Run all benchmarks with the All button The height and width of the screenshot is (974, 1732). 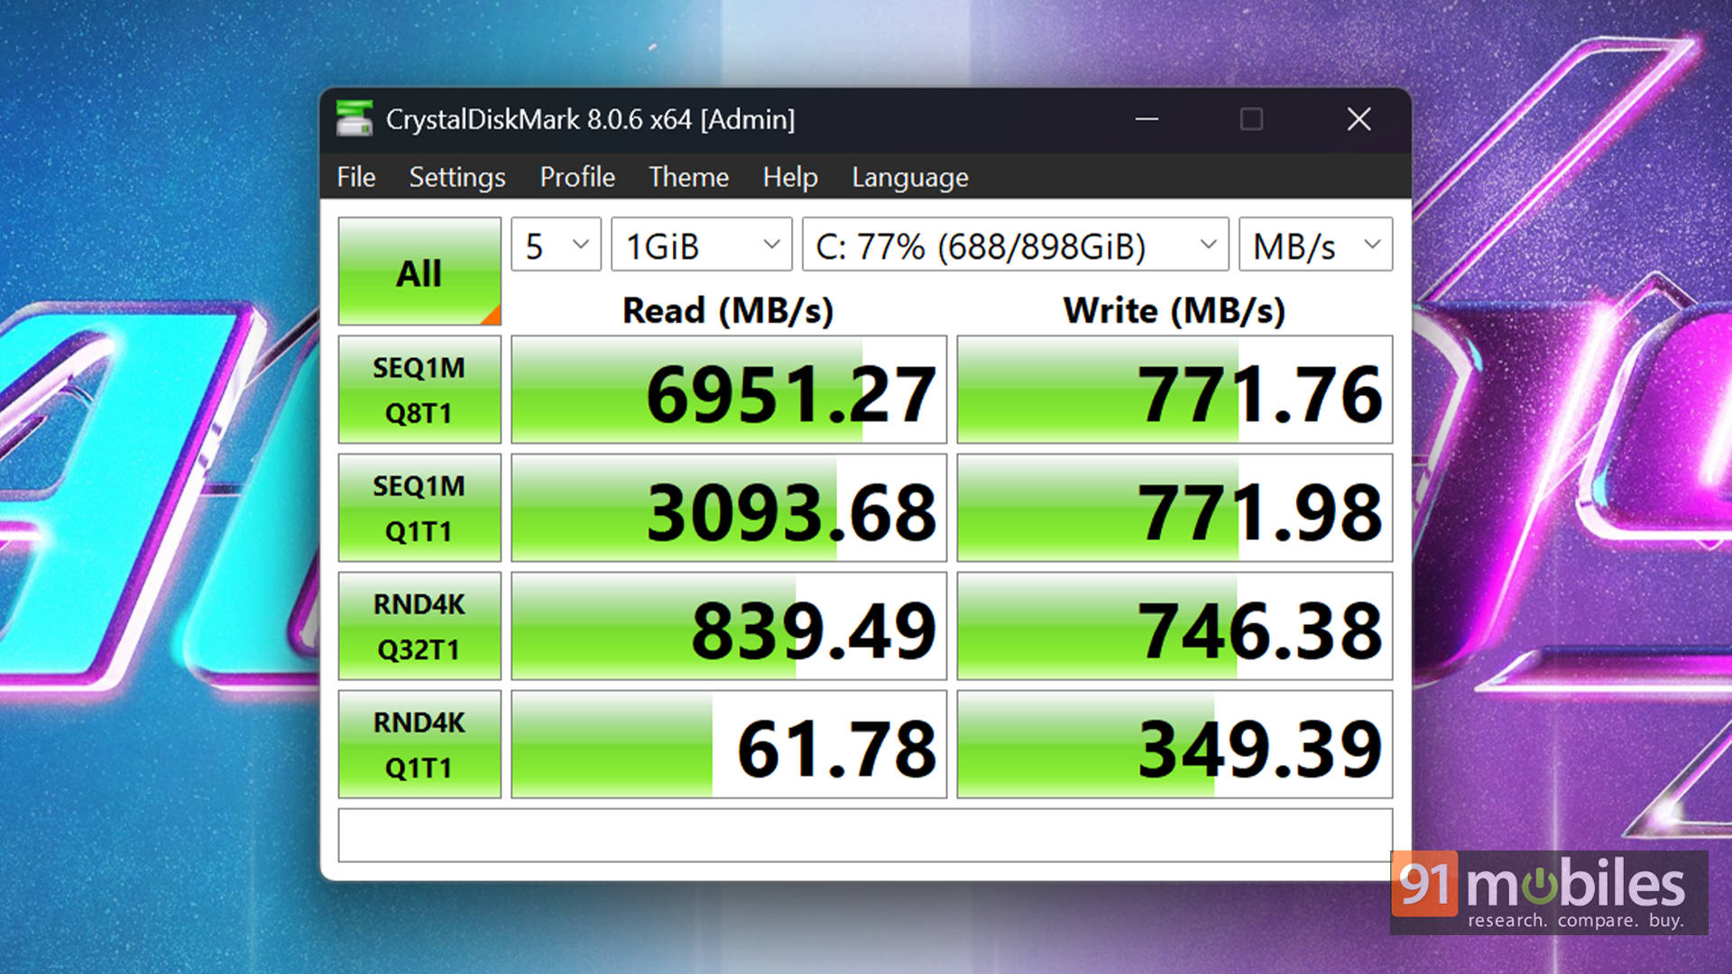pos(419,271)
